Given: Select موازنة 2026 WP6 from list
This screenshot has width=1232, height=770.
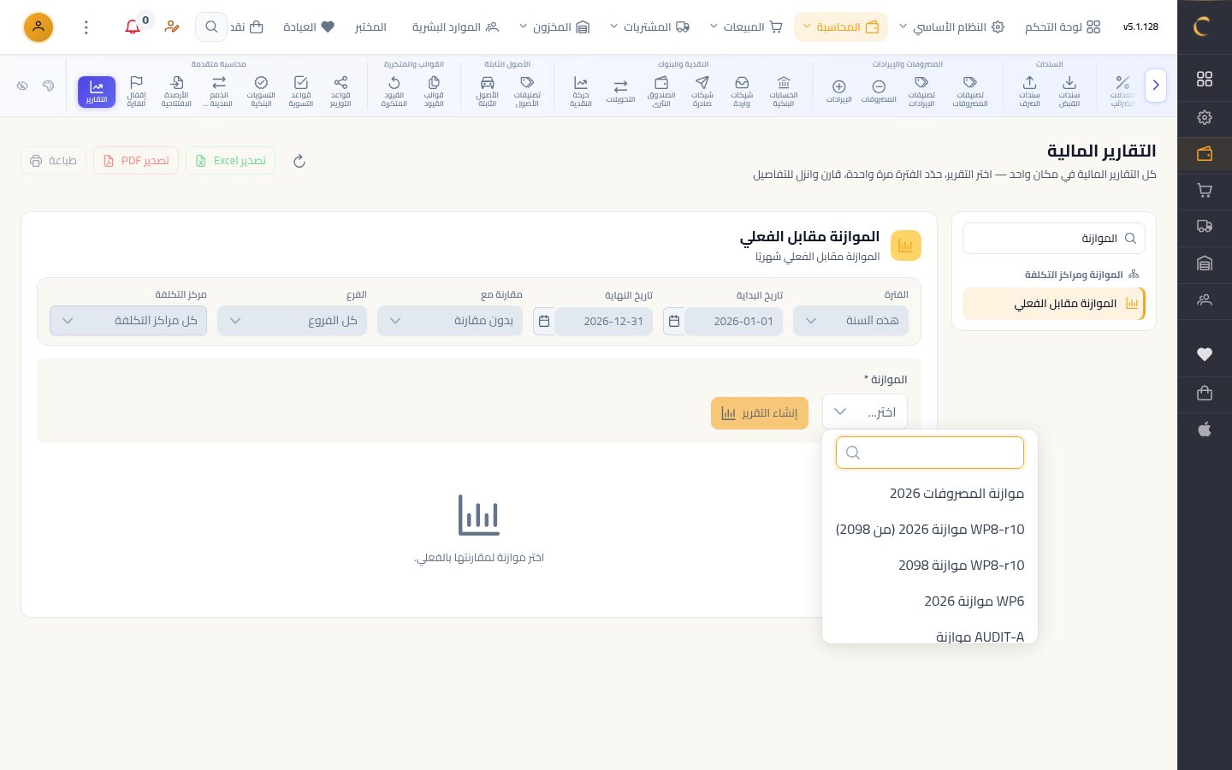Looking at the screenshot, I should [x=930, y=601].
